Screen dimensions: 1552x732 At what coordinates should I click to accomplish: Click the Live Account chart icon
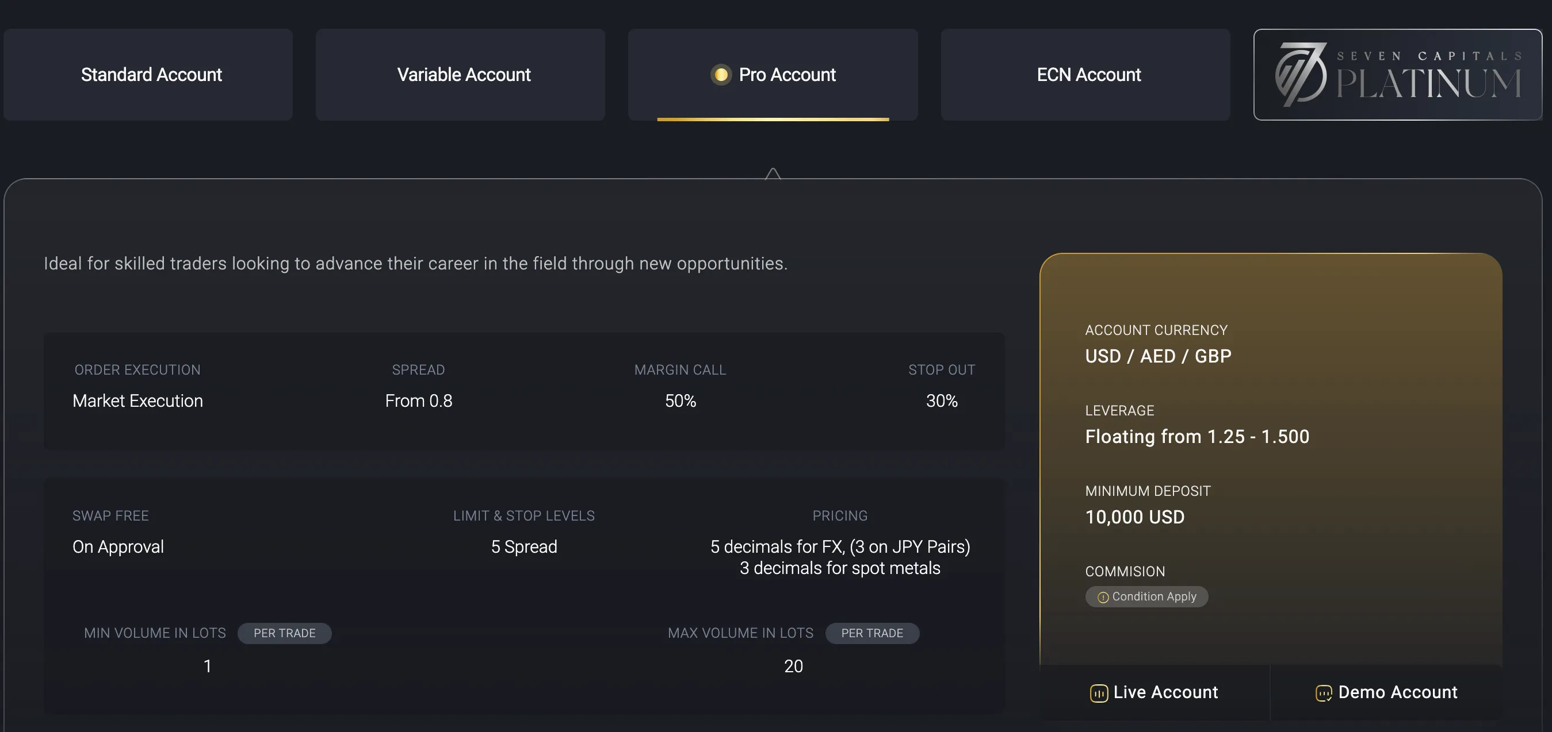click(1099, 694)
